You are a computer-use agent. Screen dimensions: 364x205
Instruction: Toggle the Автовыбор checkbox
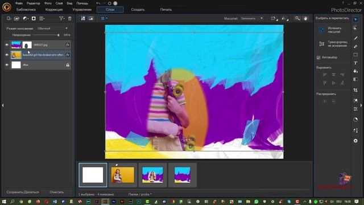coord(318,58)
